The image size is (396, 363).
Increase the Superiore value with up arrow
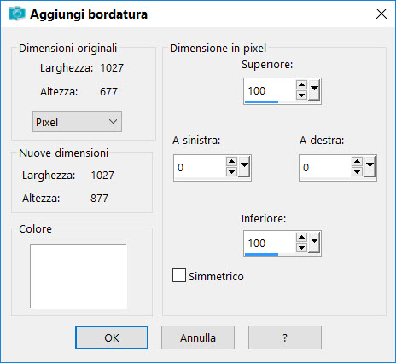[301, 85]
